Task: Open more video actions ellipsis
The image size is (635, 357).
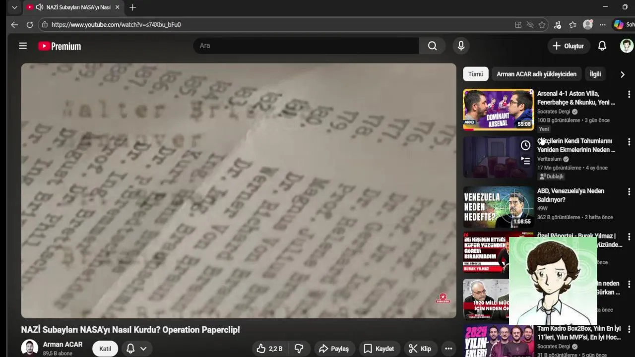Action: pyautogui.click(x=448, y=349)
